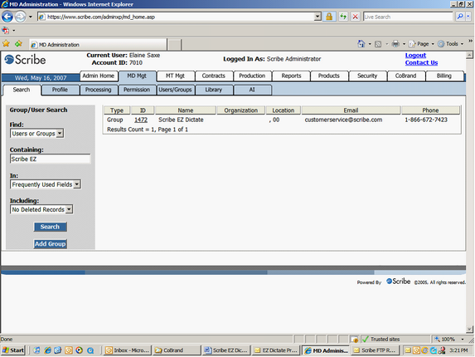475x357 pixels.
Task: Switch to the Processing sub-tab
Action: click(98, 90)
